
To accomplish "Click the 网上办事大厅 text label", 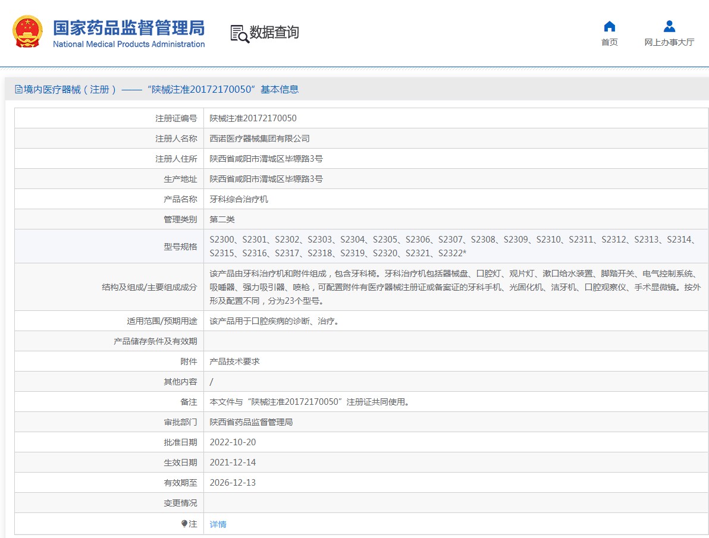I will pyautogui.click(x=669, y=42).
